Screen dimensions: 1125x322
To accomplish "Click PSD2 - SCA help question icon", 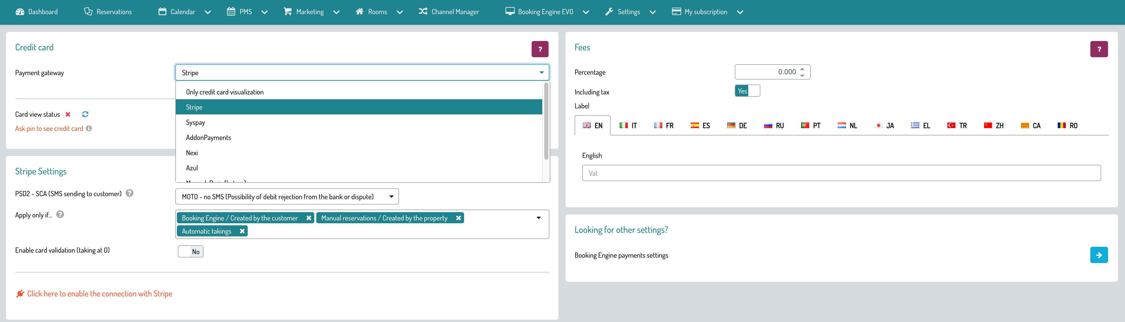I will [x=129, y=193].
